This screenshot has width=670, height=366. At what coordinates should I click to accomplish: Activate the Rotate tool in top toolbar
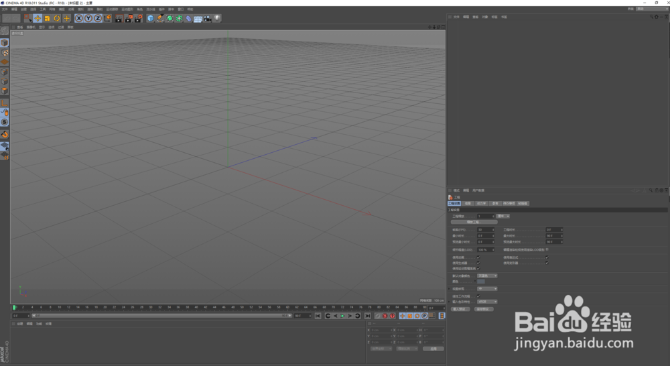pyautogui.click(x=57, y=18)
